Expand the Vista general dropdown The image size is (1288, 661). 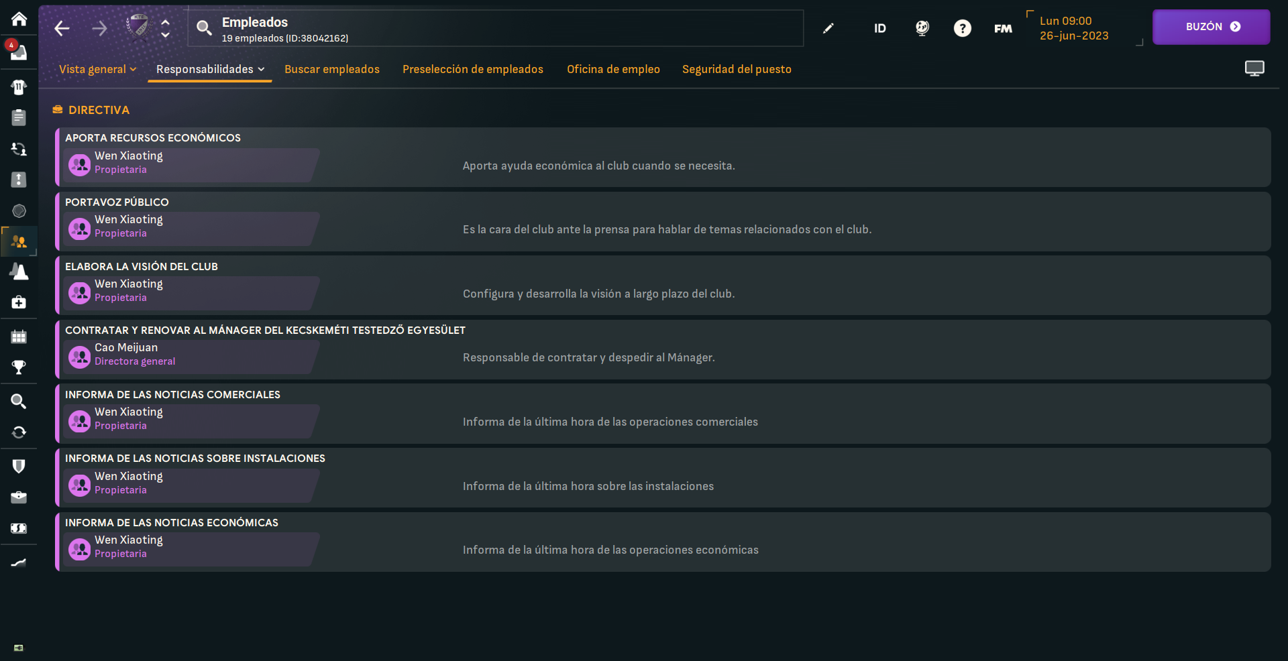(x=98, y=69)
